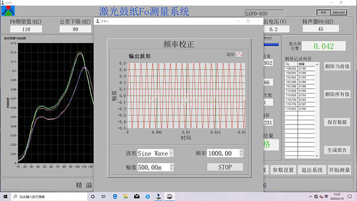Click the Cortana circle icon on taskbar
This screenshot has height=201, width=357.
point(93,196)
